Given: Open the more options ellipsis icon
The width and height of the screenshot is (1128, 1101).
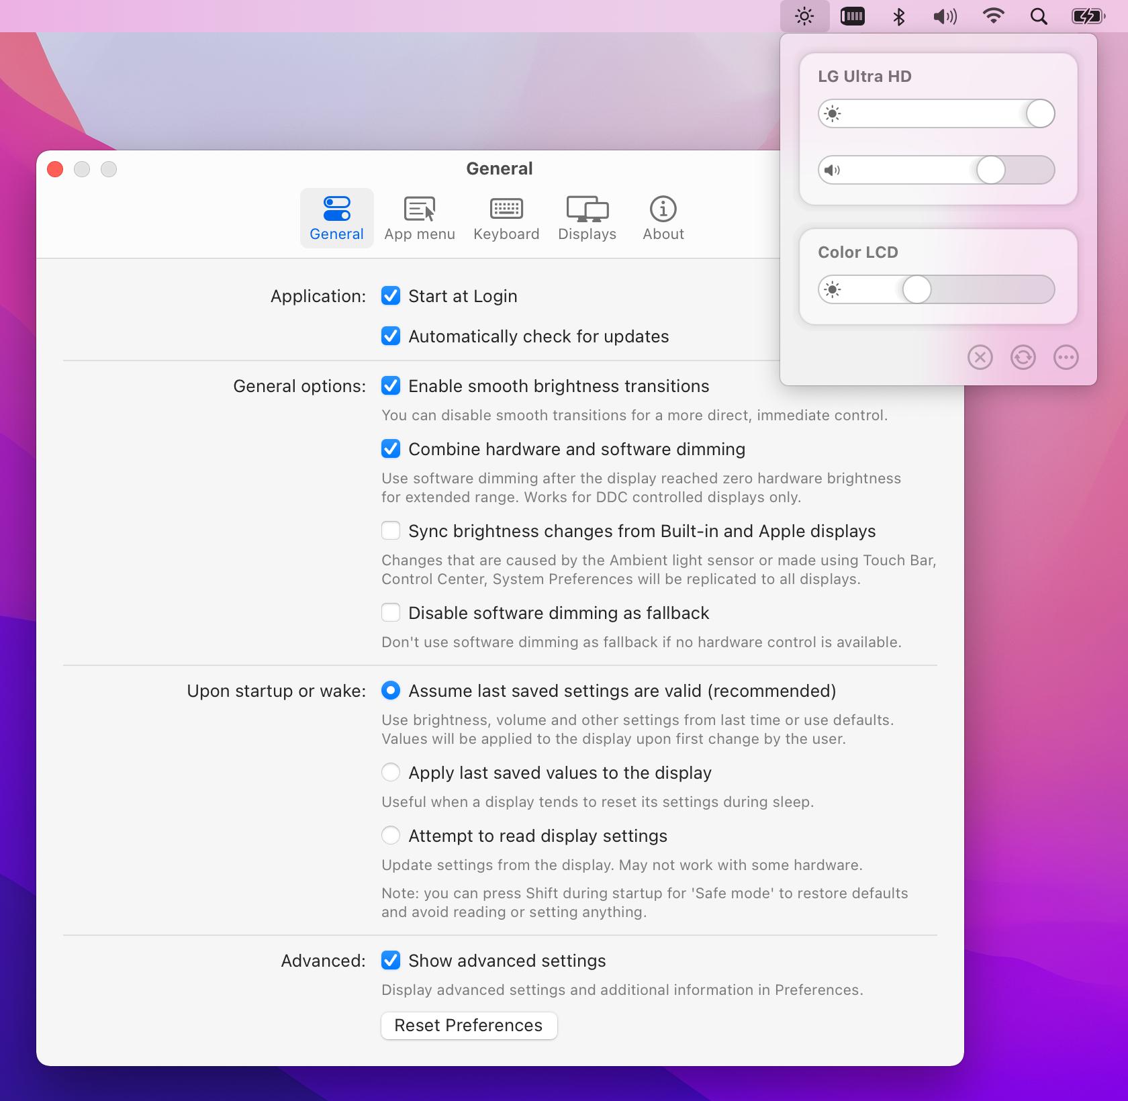Looking at the screenshot, I should [1066, 357].
